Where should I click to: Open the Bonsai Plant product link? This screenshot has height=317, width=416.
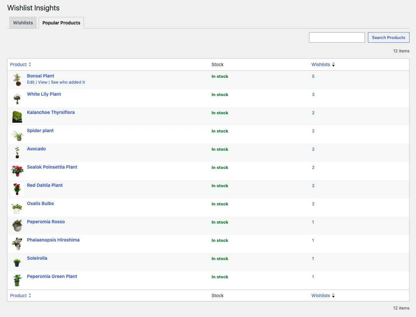point(41,76)
